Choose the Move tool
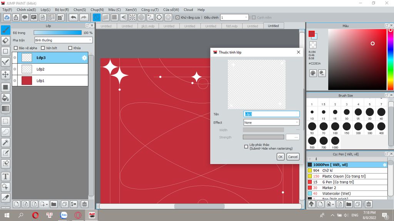The width and height of the screenshot is (394, 221). (x=5, y=74)
